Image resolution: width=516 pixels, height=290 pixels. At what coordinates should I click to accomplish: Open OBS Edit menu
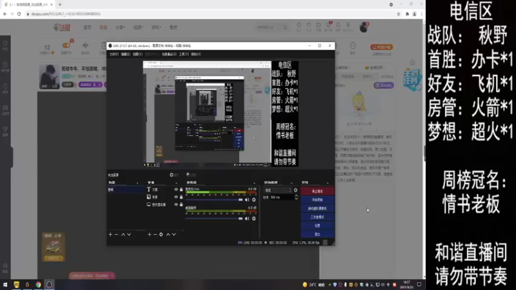(x=125, y=54)
